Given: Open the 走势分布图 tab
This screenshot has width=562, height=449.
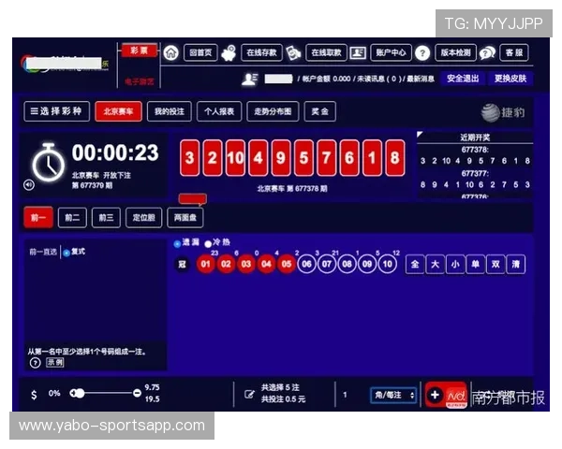Looking at the screenshot, I should [x=273, y=111].
